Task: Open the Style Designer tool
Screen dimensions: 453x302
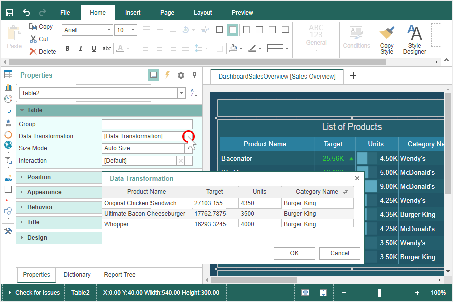Action: click(x=414, y=39)
